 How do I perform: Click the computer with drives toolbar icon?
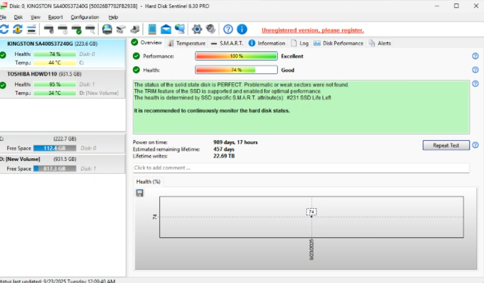click(x=135, y=29)
